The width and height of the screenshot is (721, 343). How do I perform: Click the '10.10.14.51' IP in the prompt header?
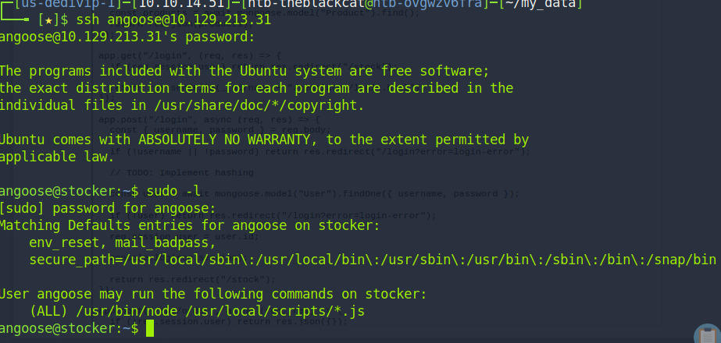click(185, 4)
